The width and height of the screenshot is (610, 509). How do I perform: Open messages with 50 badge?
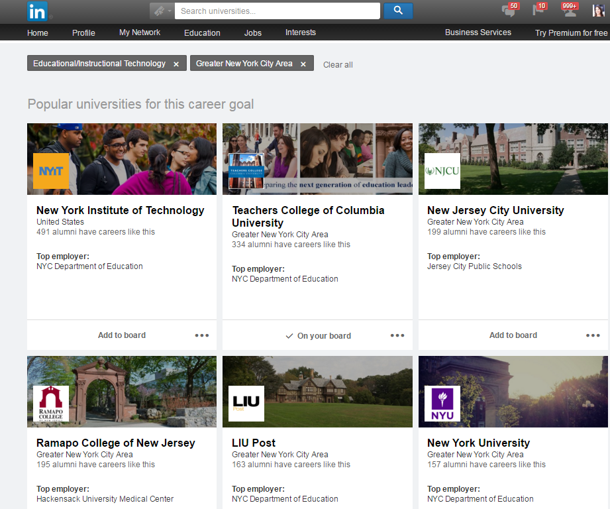(x=509, y=10)
